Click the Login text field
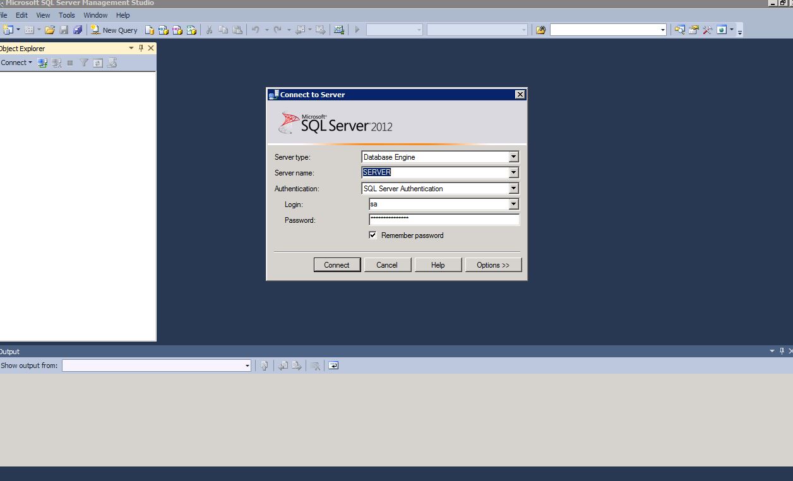This screenshot has height=481, width=793. (x=439, y=205)
